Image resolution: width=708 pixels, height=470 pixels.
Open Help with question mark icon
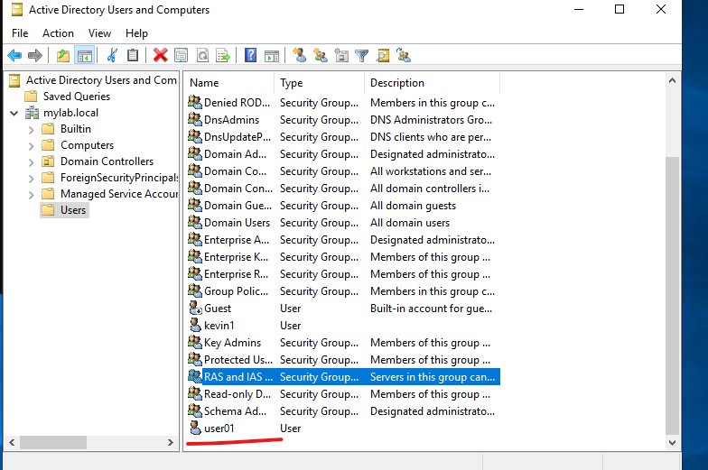pyautogui.click(x=251, y=56)
